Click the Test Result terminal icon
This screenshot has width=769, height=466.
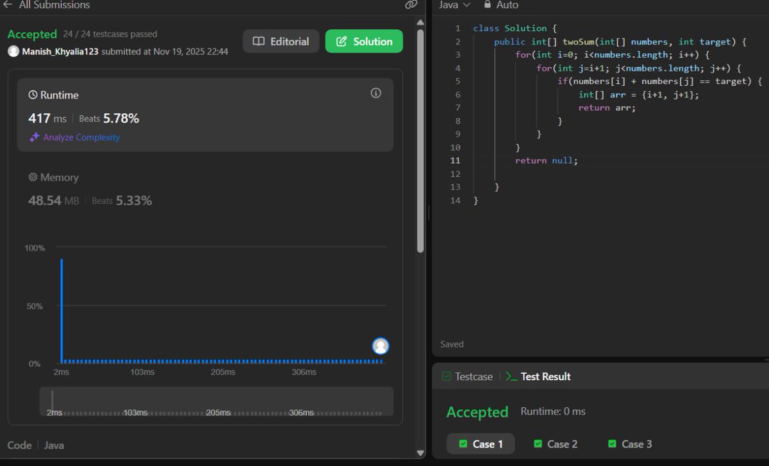(x=511, y=376)
